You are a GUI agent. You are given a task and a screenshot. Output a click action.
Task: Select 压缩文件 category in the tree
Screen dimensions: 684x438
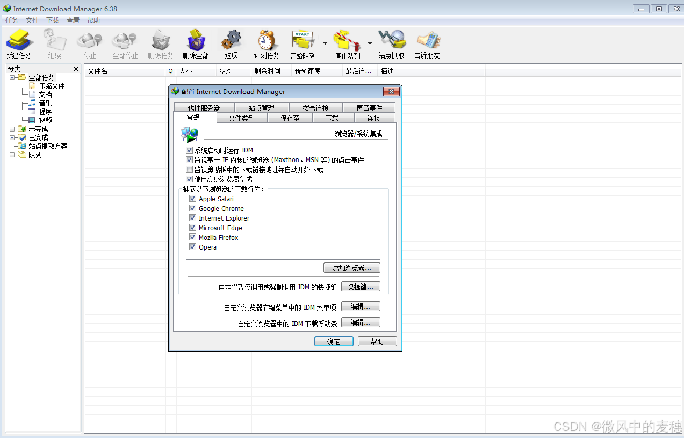click(52, 86)
